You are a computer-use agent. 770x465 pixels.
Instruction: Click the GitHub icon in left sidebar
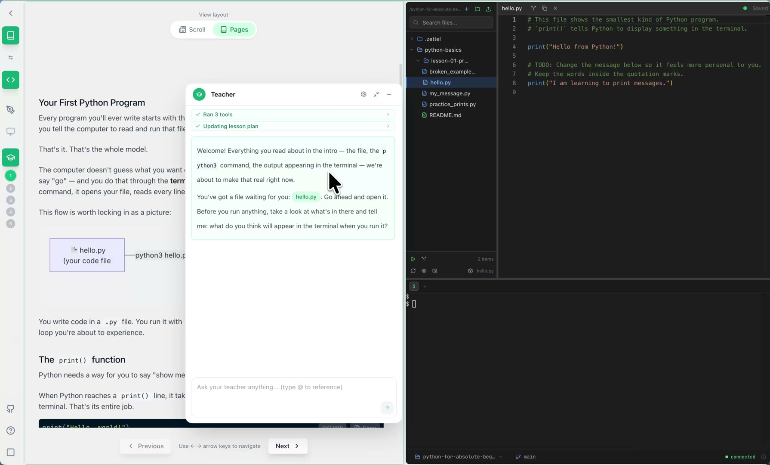point(11,409)
